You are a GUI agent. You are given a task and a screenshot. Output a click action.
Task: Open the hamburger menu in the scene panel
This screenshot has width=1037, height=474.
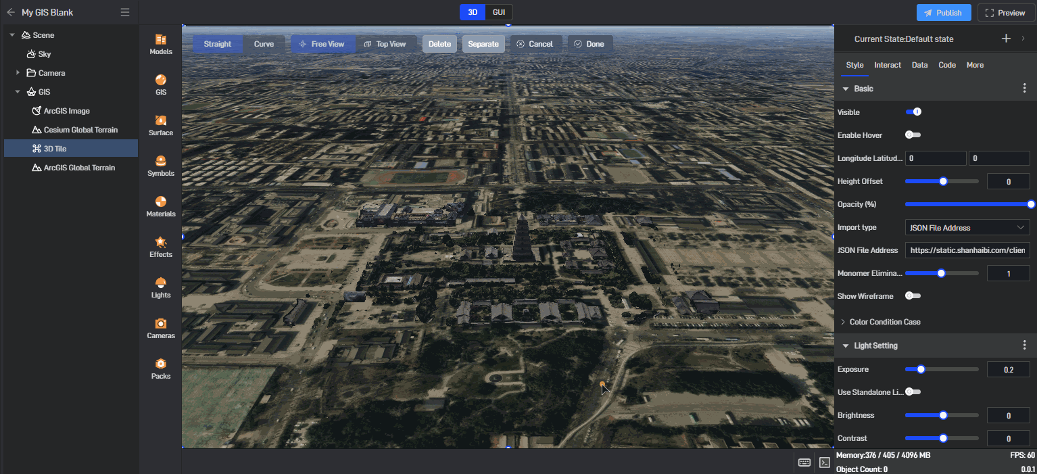pos(125,12)
